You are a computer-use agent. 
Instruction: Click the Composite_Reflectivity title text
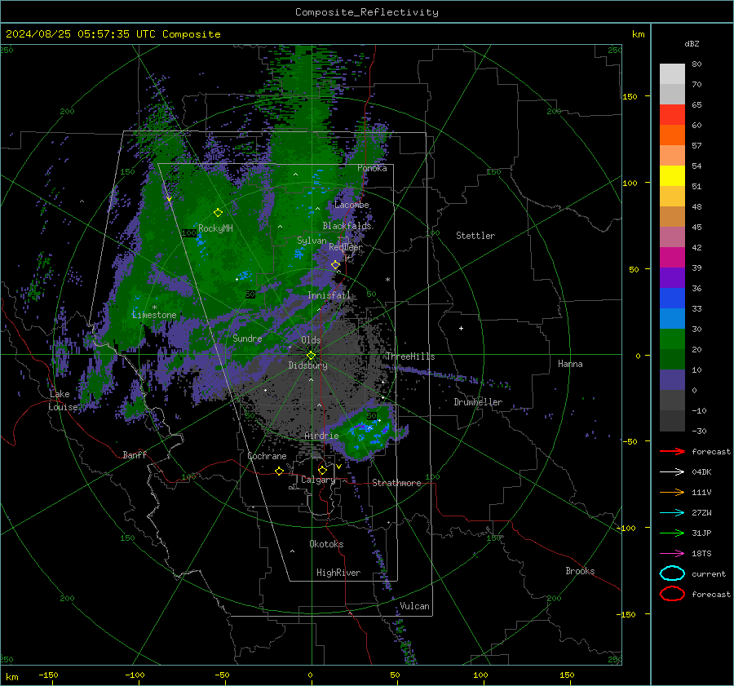point(366,12)
